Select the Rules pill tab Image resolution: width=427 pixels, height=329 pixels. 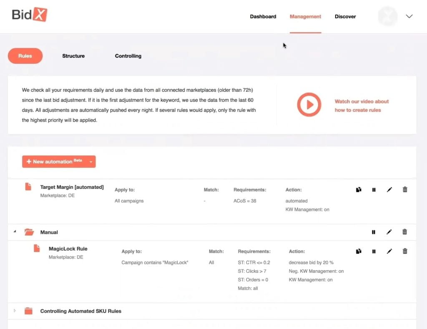coord(25,56)
